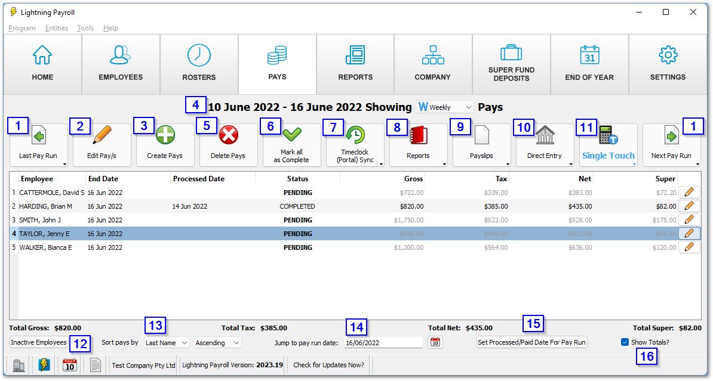
Task: Expand Direct Entry dropdown arrow
Action: [x=571, y=164]
